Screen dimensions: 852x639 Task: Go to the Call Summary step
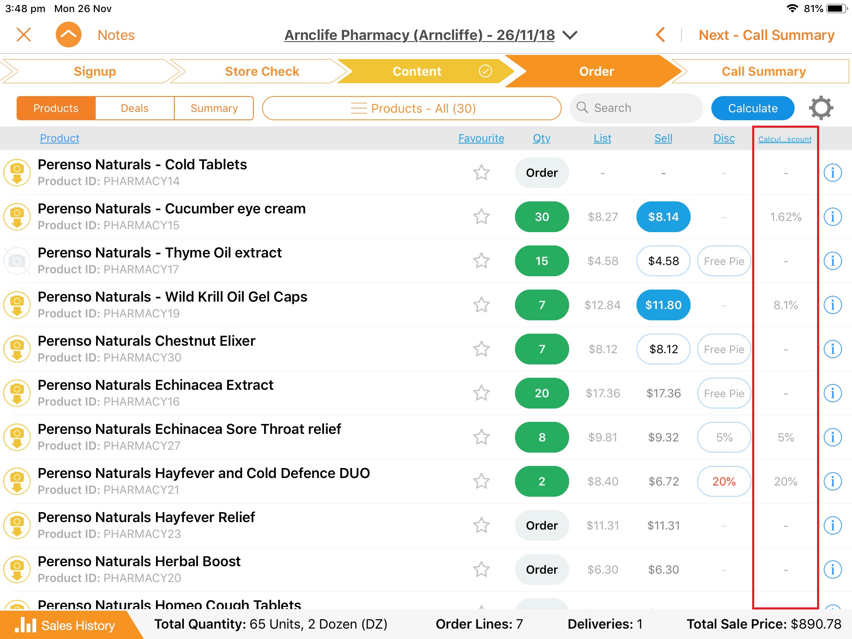coord(763,72)
